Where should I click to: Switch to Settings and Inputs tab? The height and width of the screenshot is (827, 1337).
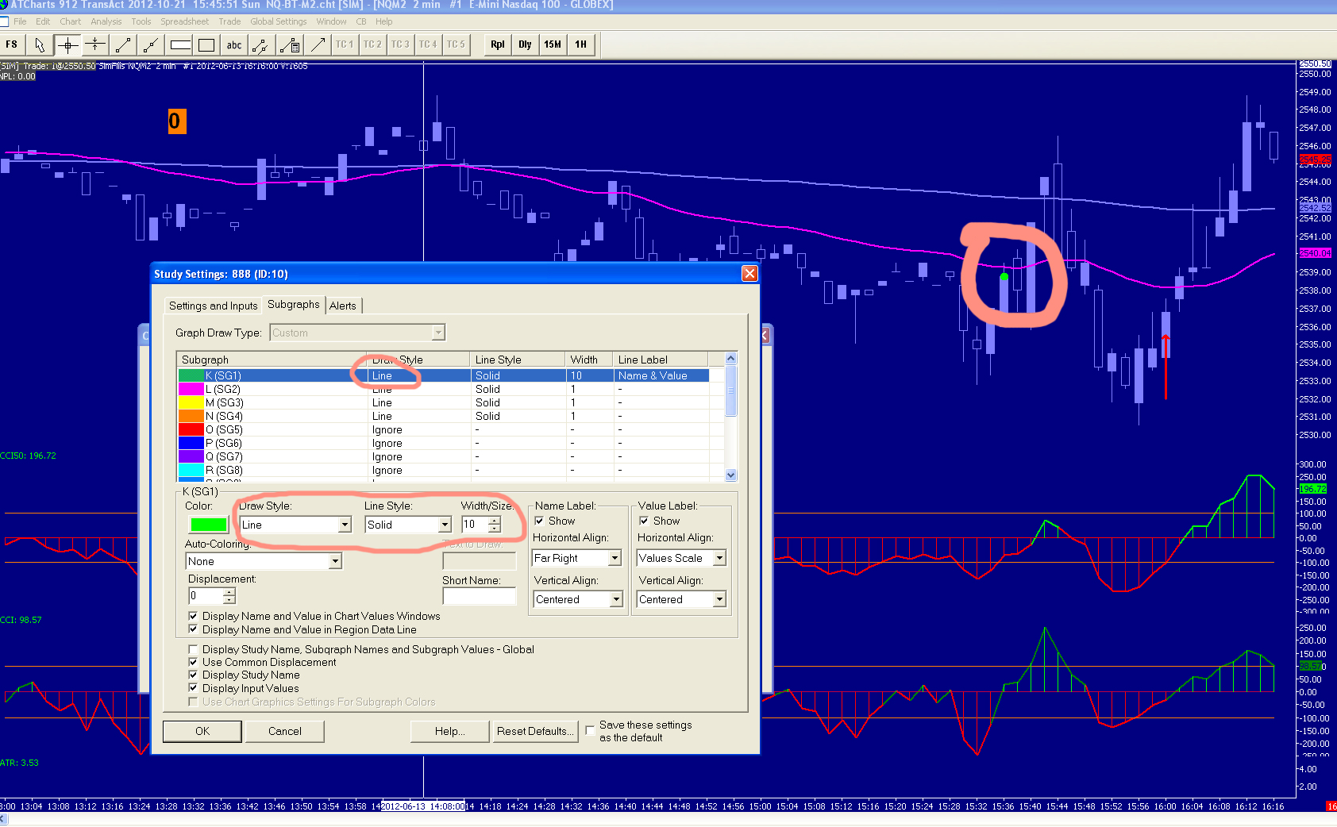(214, 306)
